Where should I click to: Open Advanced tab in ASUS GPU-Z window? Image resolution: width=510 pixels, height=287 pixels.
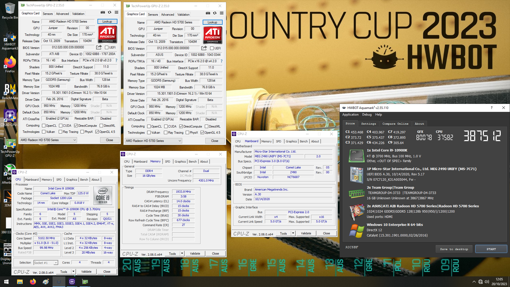point(168,14)
